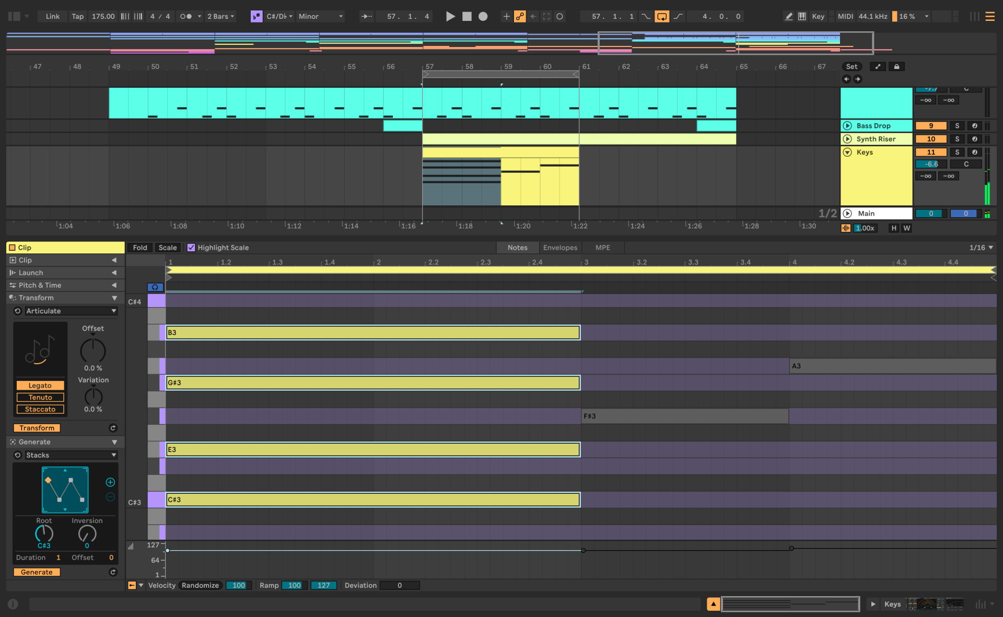Click the loop lock icon beside the Set button

click(x=896, y=66)
